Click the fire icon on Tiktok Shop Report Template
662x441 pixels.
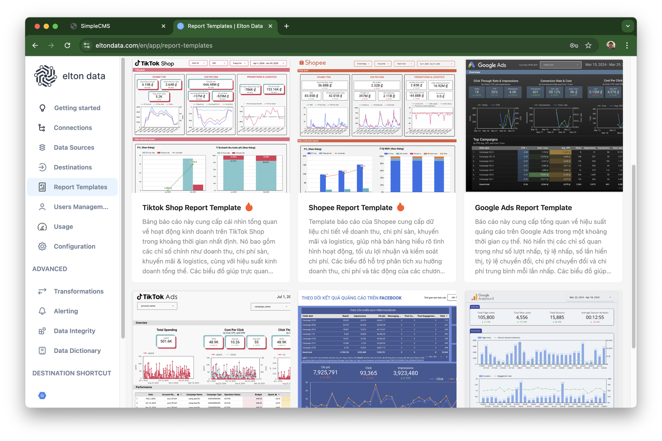(249, 207)
